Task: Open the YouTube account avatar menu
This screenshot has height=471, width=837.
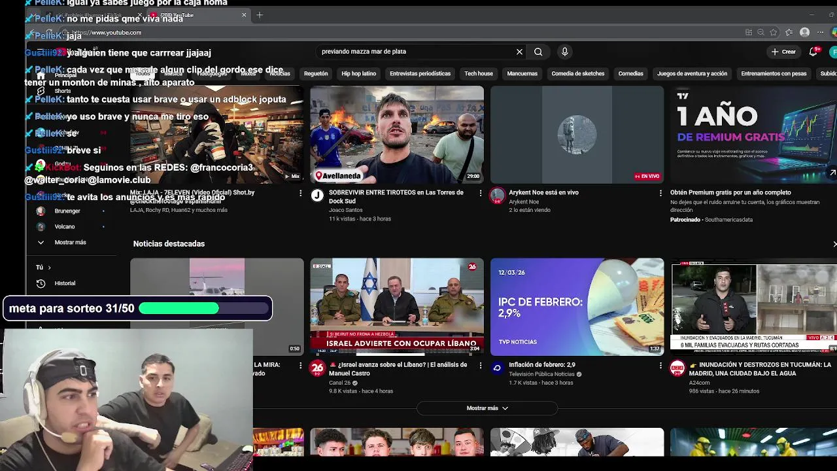Action: [x=834, y=52]
